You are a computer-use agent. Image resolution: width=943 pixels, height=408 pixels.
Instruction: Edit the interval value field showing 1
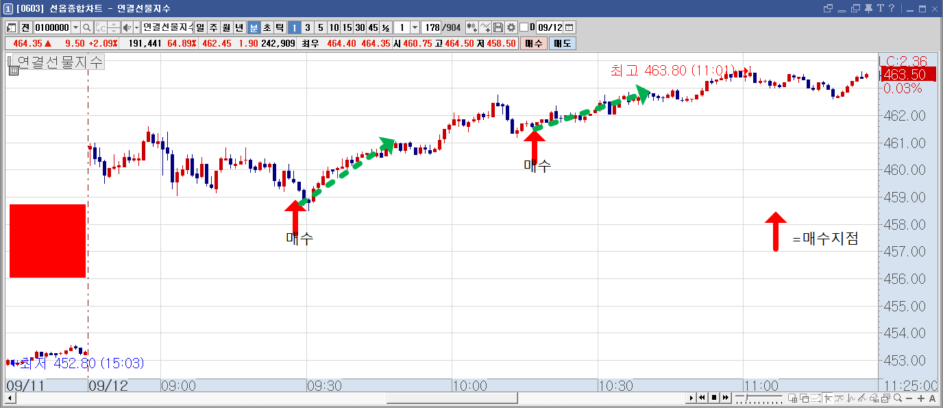point(402,28)
